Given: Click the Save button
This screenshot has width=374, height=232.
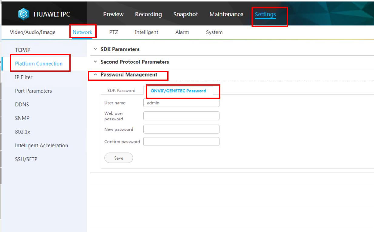Looking at the screenshot, I should click(x=119, y=158).
